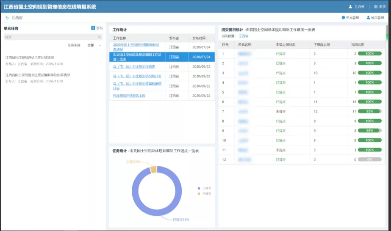Expand the 任务来源 dropdown showing 全部
The image size is (391, 231).
coord(94,45)
